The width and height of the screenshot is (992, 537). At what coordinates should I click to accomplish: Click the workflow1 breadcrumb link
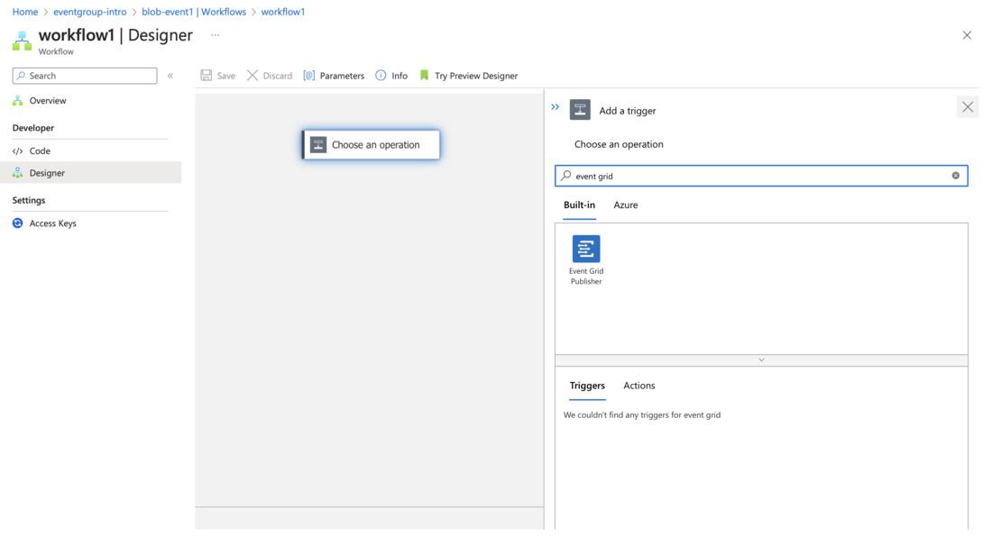[x=283, y=12]
